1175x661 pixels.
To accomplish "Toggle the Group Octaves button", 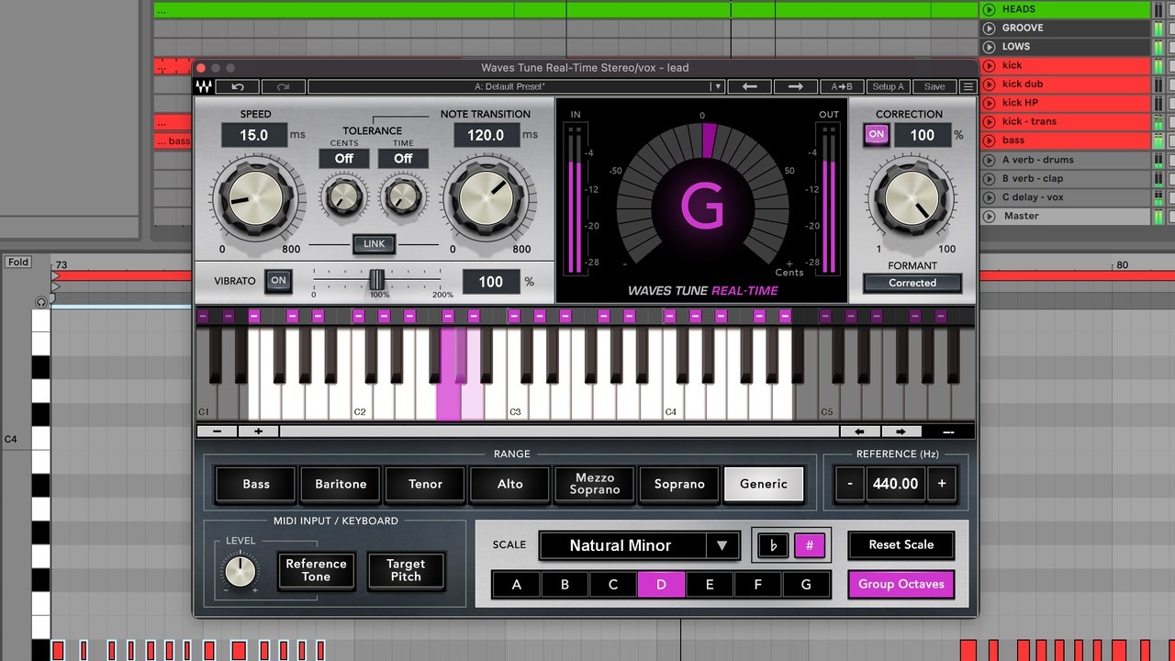I will [x=901, y=584].
